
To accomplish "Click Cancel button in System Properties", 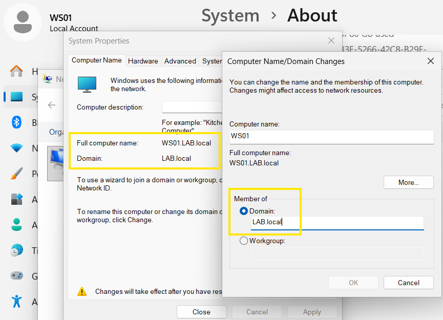I will click(257, 312).
